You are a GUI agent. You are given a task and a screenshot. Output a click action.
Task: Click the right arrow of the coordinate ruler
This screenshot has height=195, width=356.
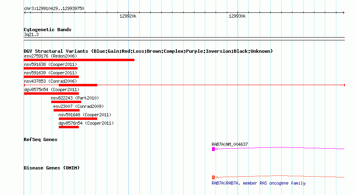coord(343,13)
